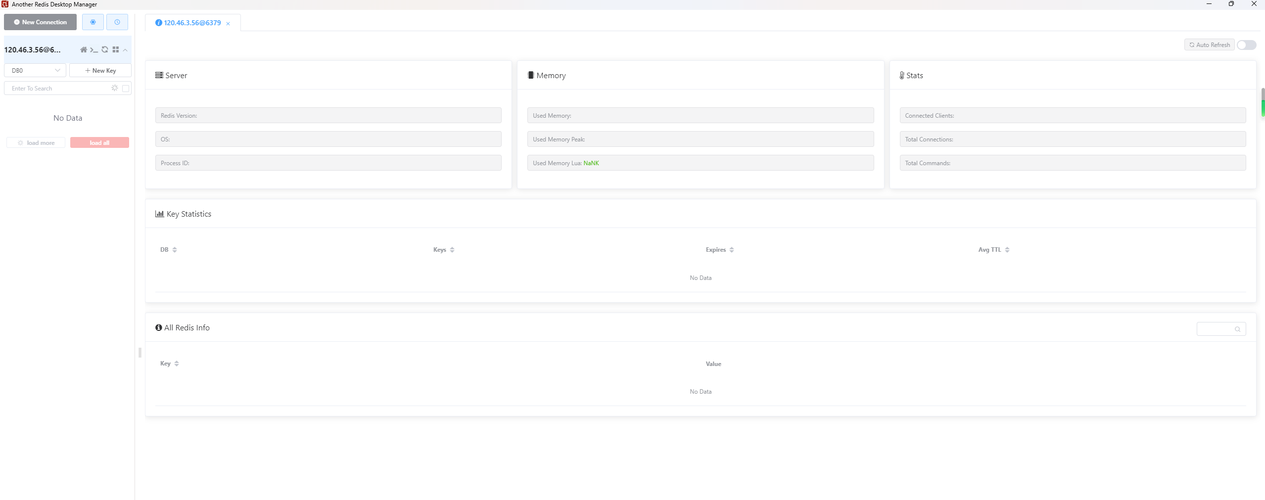Viewport: 1265px width, 500px height.
Task: Open the command log clock button
Action: click(117, 22)
